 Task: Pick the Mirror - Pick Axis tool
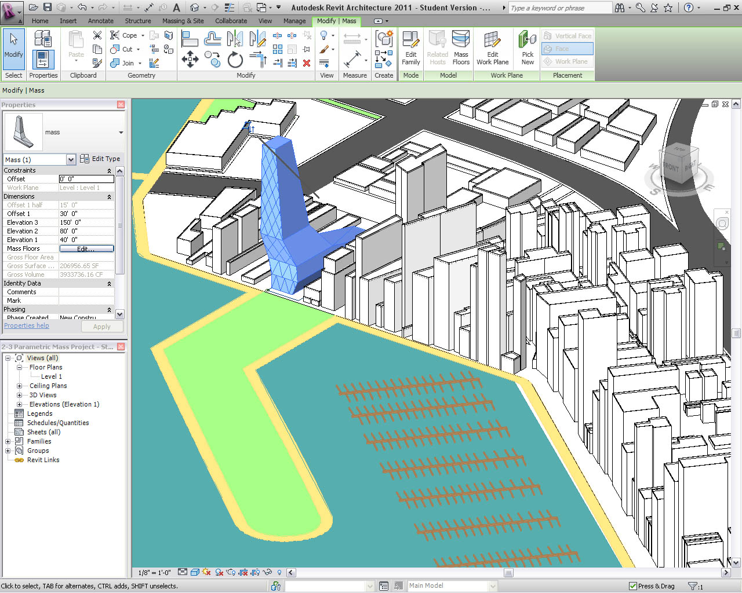[x=235, y=39]
